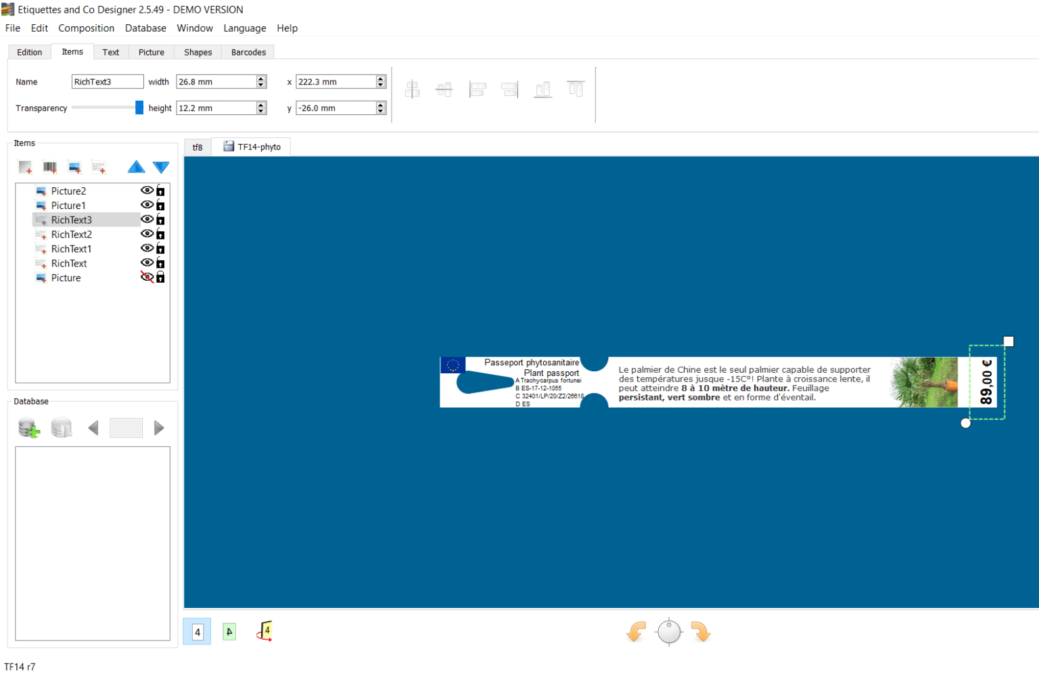Move selected item down in the list

pyautogui.click(x=161, y=166)
